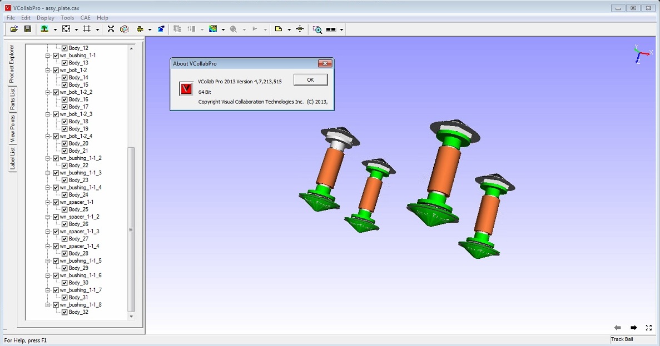Click the crosshair move toolbar icon
The height and width of the screenshot is (346, 660).
click(x=300, y=29)
